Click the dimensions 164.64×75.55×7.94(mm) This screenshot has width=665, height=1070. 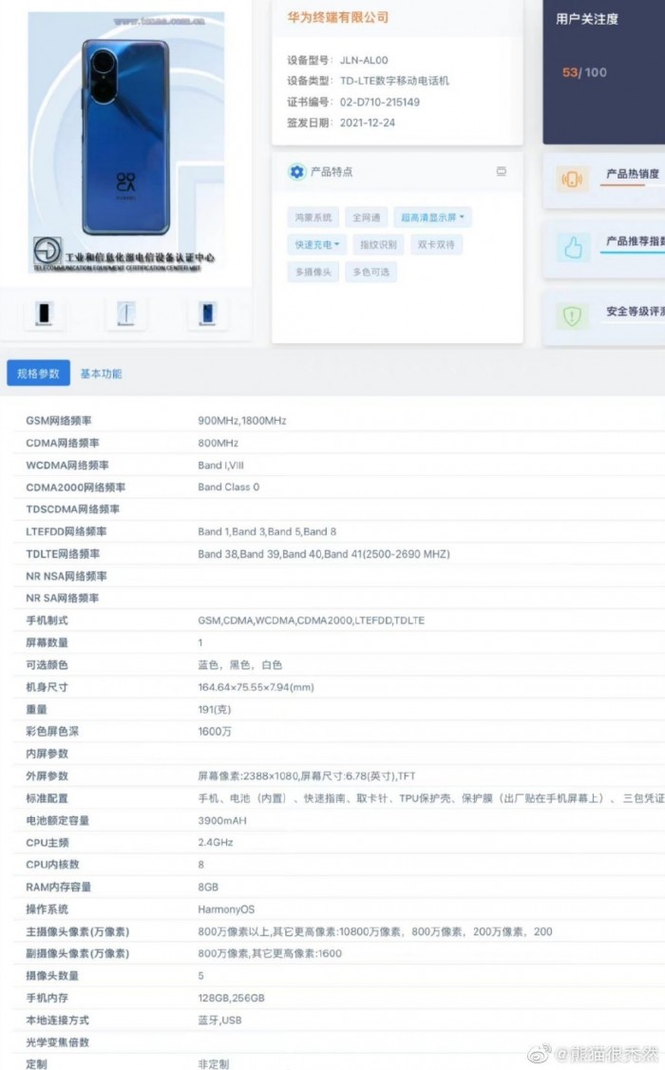(x=256, y=687)
